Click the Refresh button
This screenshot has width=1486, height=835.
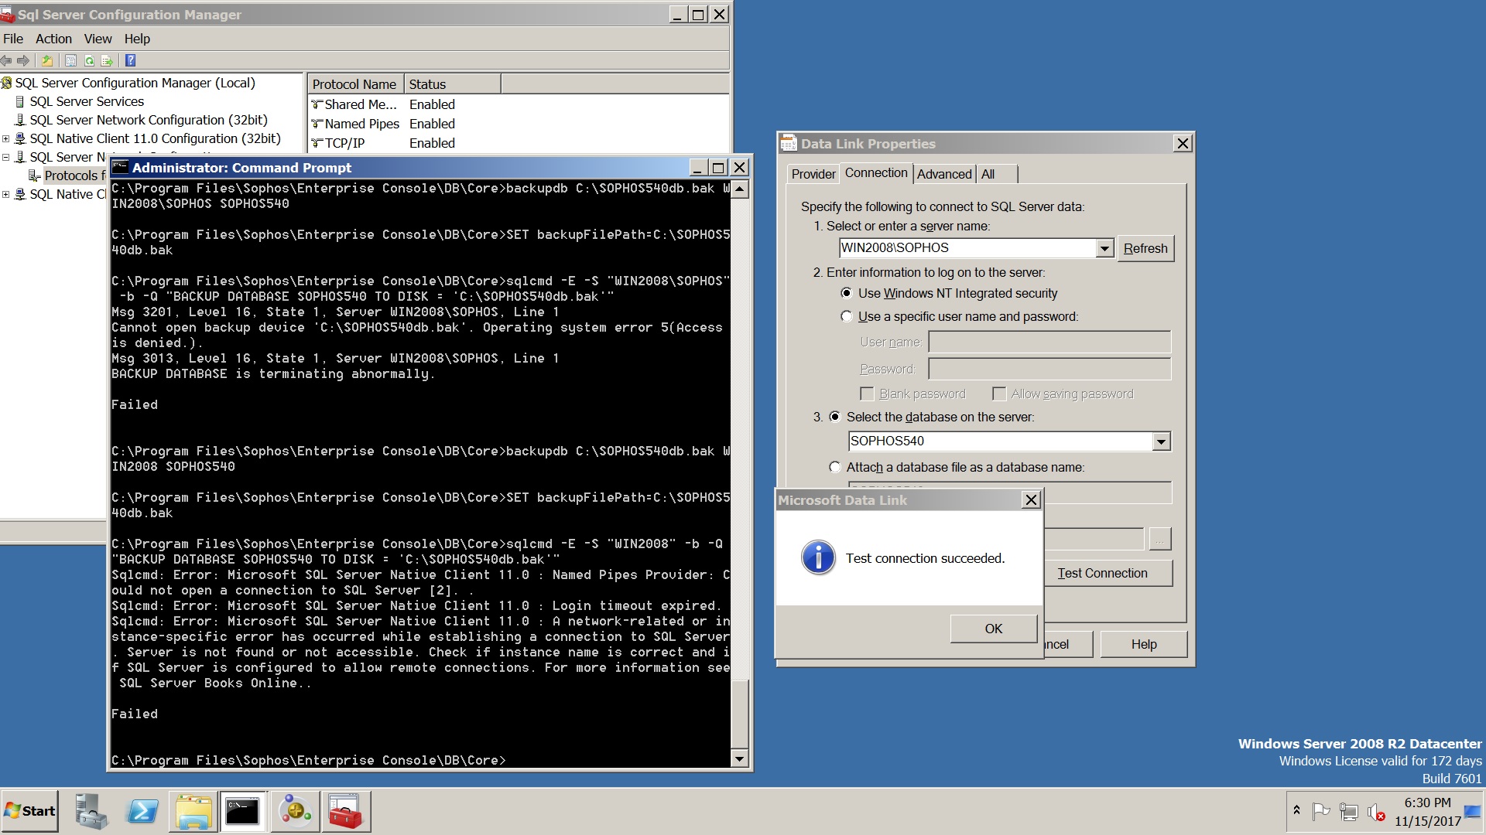[1145, 248]
